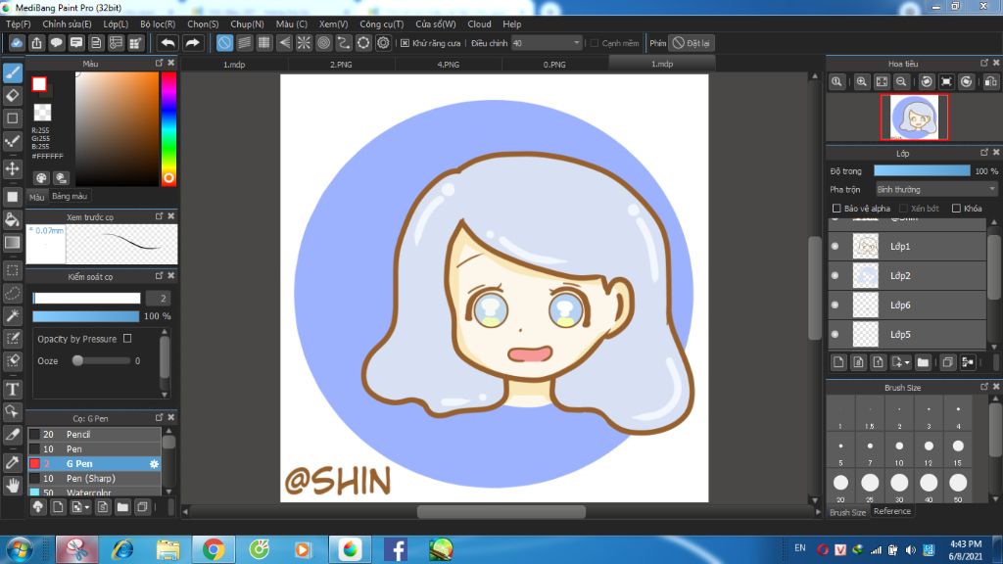Check Opacity by Pressure option

click(x=127, y=338)
